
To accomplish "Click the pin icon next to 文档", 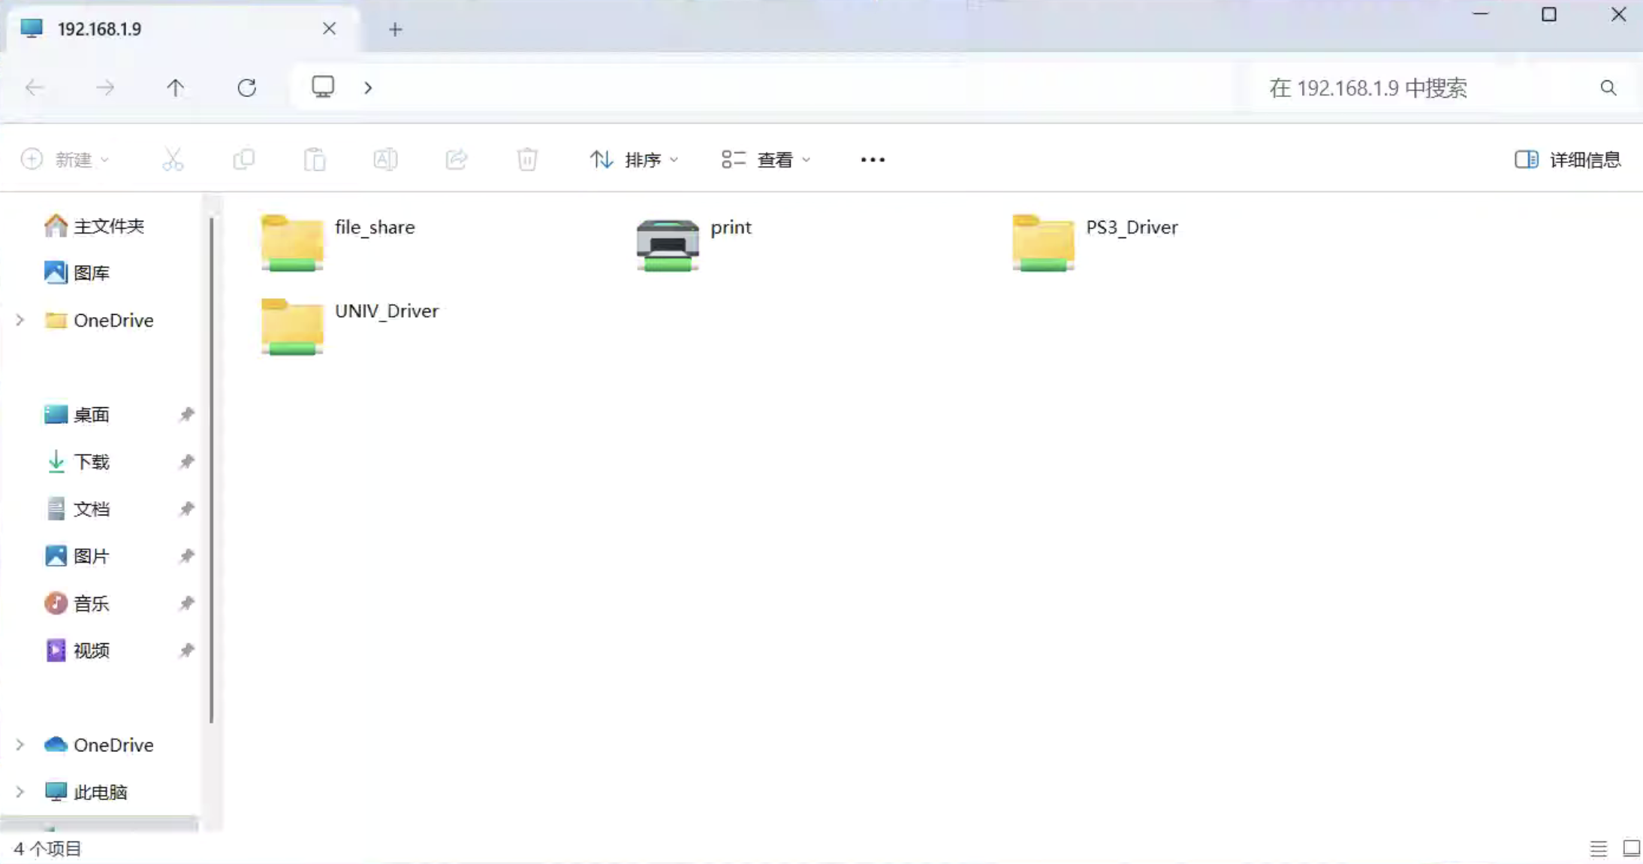I will click(186, 509).
